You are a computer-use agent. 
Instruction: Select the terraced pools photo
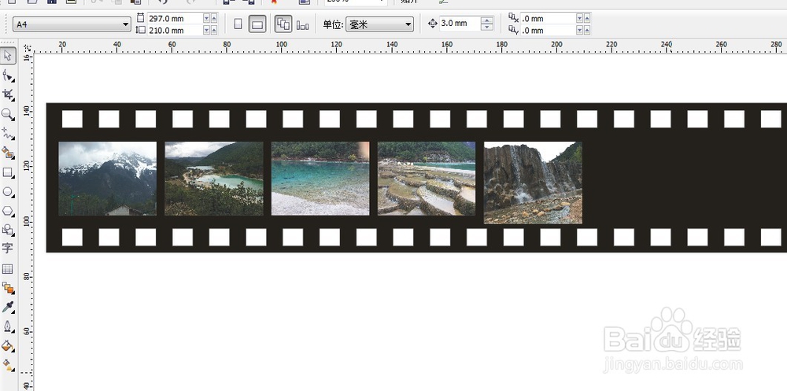tap(427, 178)
